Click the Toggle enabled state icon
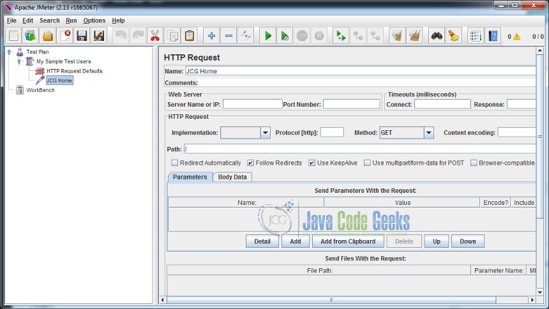 point(246,36)
